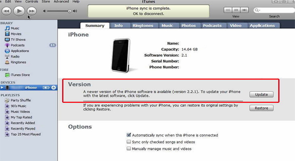
Task: Switch to the Photos tab
Action: pos(188,25)
